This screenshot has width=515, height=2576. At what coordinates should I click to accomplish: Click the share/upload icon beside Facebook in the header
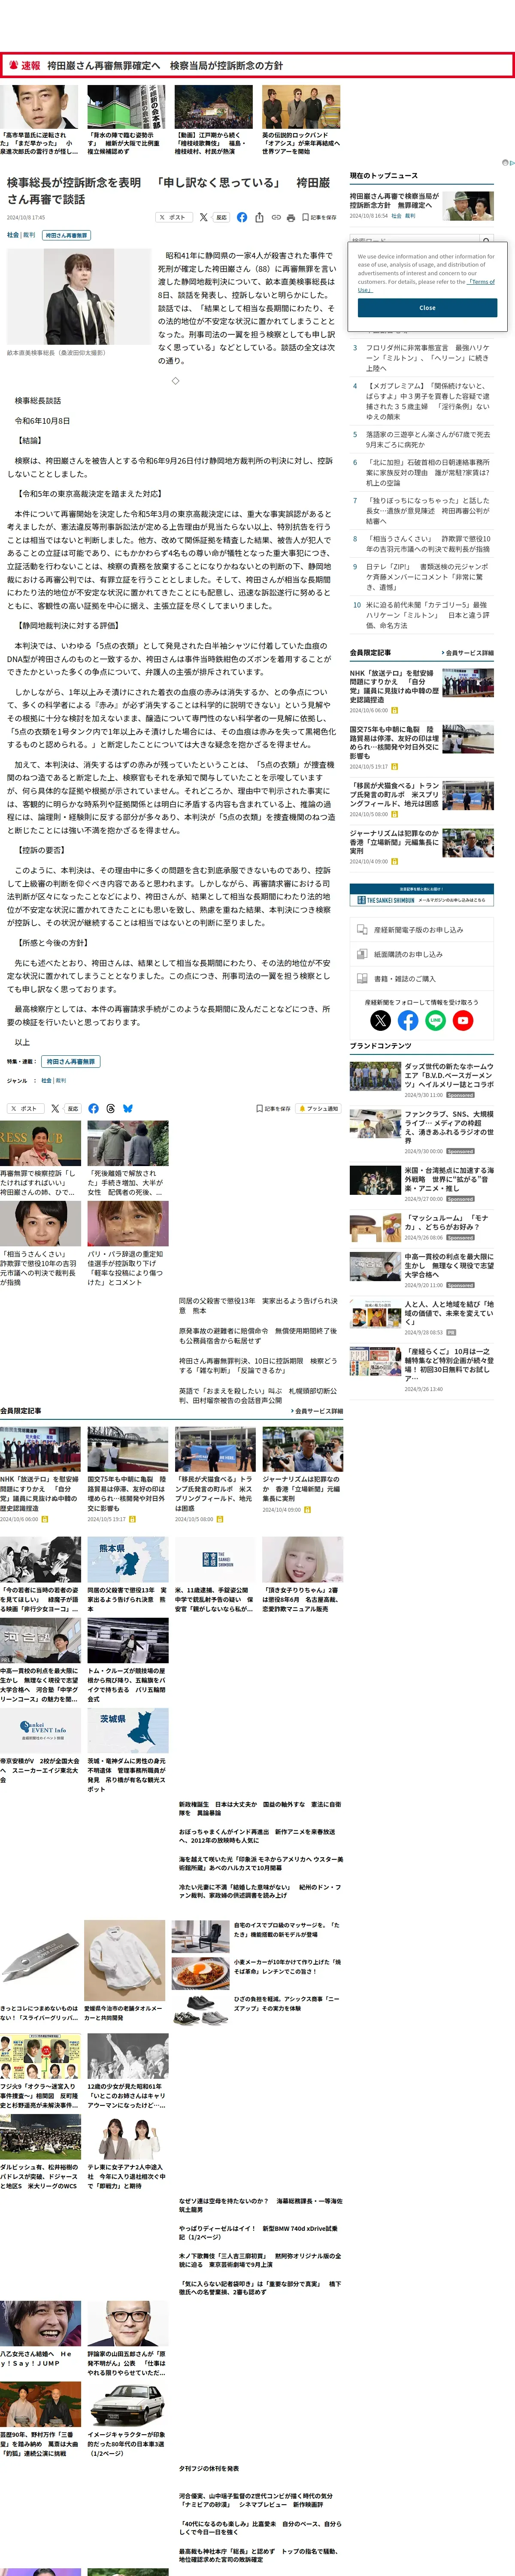[259, 217]
